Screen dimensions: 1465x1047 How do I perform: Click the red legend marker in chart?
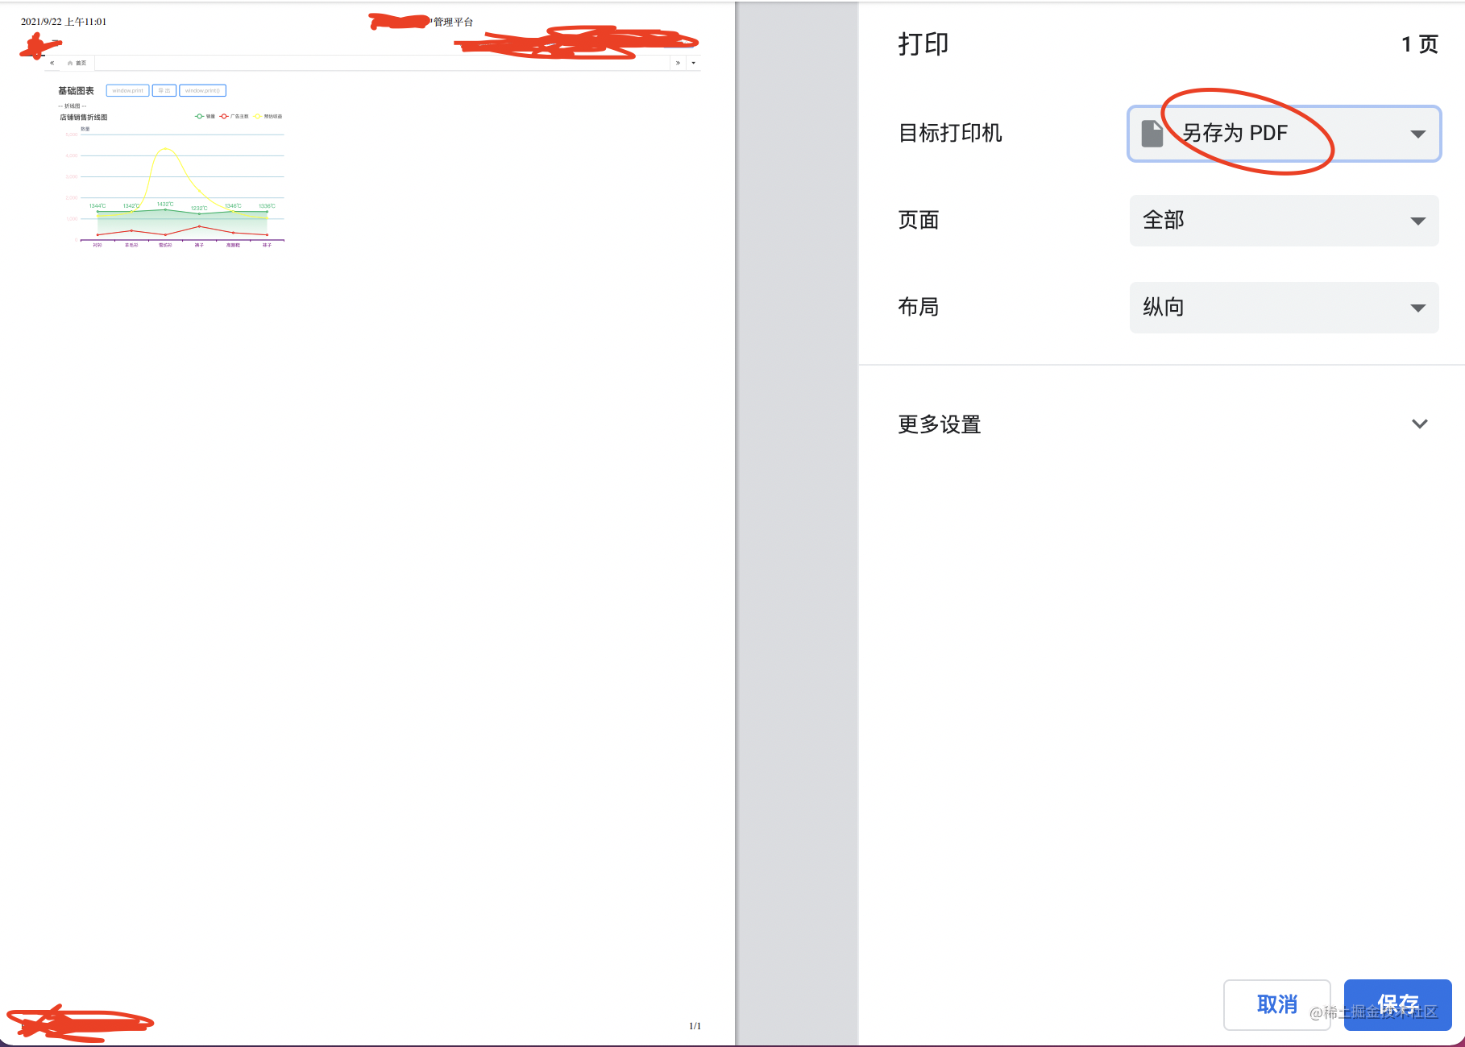pos(224,117)
